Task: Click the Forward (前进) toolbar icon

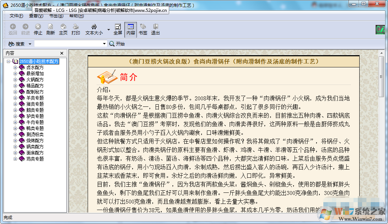Action: click(x=25, y=29)
